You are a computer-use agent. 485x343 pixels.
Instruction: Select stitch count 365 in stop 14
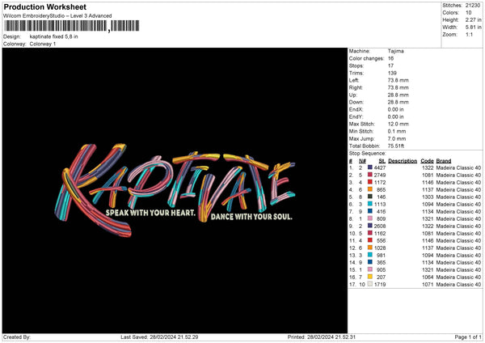(x=381, y=263)
